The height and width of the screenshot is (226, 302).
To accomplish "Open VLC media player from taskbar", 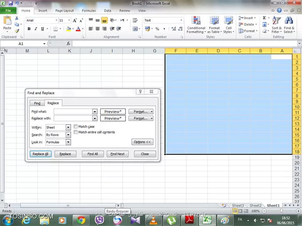I will tap(154, 220).
